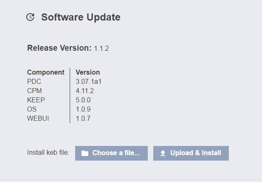Click the Software Update refresh icon

pyautogui.click(x=30, y=17)
